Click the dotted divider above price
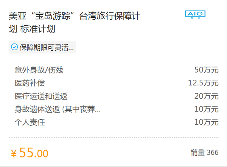Image resolution: width=227 pixels, height=167 pixels. [113, 137]
